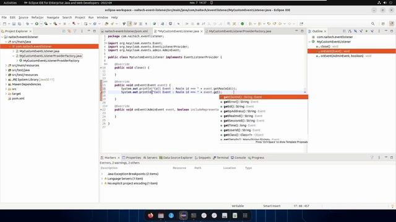
Task: Toggle Mark Occurrences in the main toolbar
Action: 129,23
